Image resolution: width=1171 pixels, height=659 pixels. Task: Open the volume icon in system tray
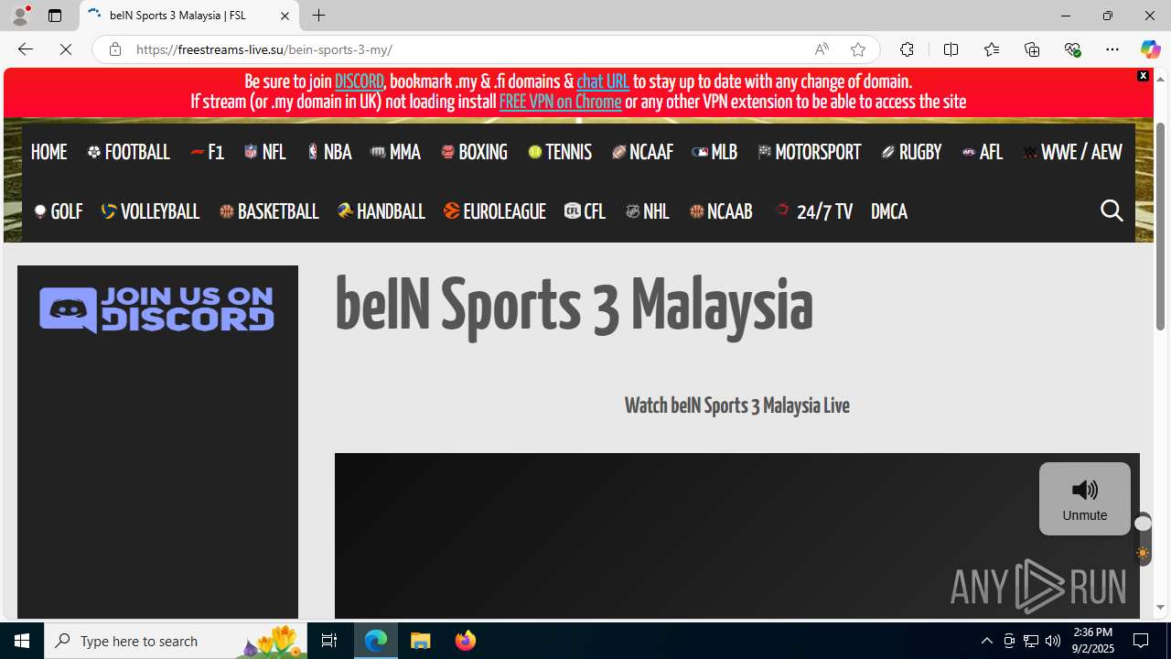[1053, 641]
